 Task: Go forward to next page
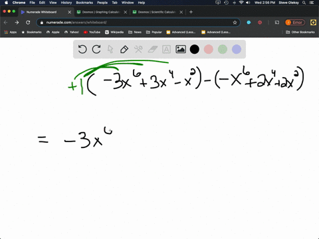point(17,23)
